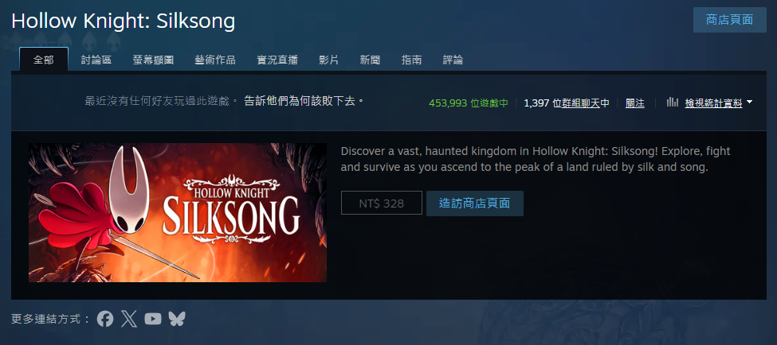Viewport: 777px width, 345px height.
Task: Open the 新聞 tab
Action: [370, 60]
